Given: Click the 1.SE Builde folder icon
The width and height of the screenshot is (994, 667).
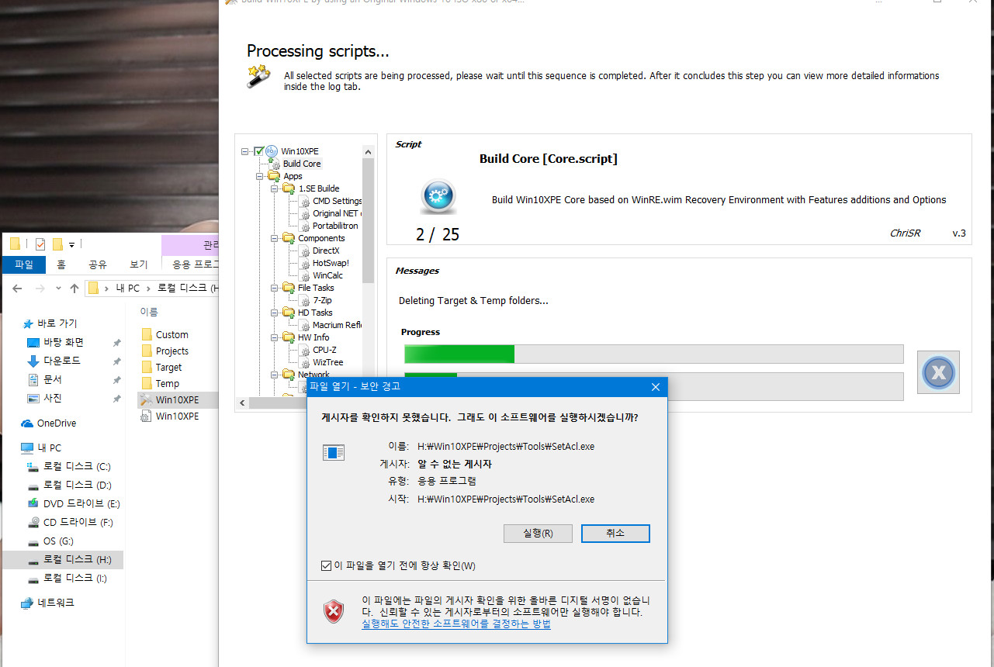Looking at the screenshot, I should [289, 188].
